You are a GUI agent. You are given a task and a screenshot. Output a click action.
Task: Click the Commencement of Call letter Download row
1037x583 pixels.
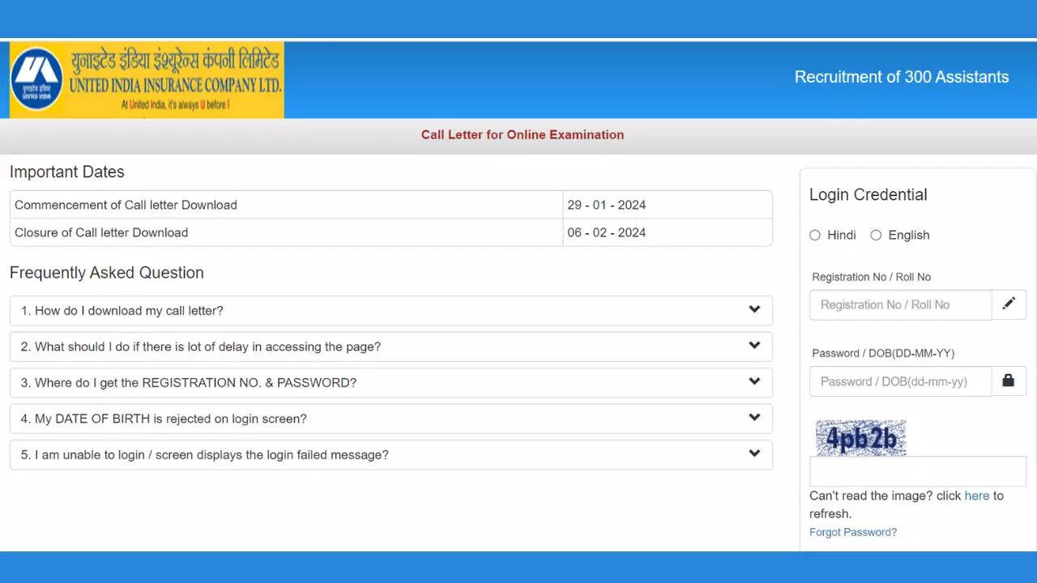(x=284, y=205)
